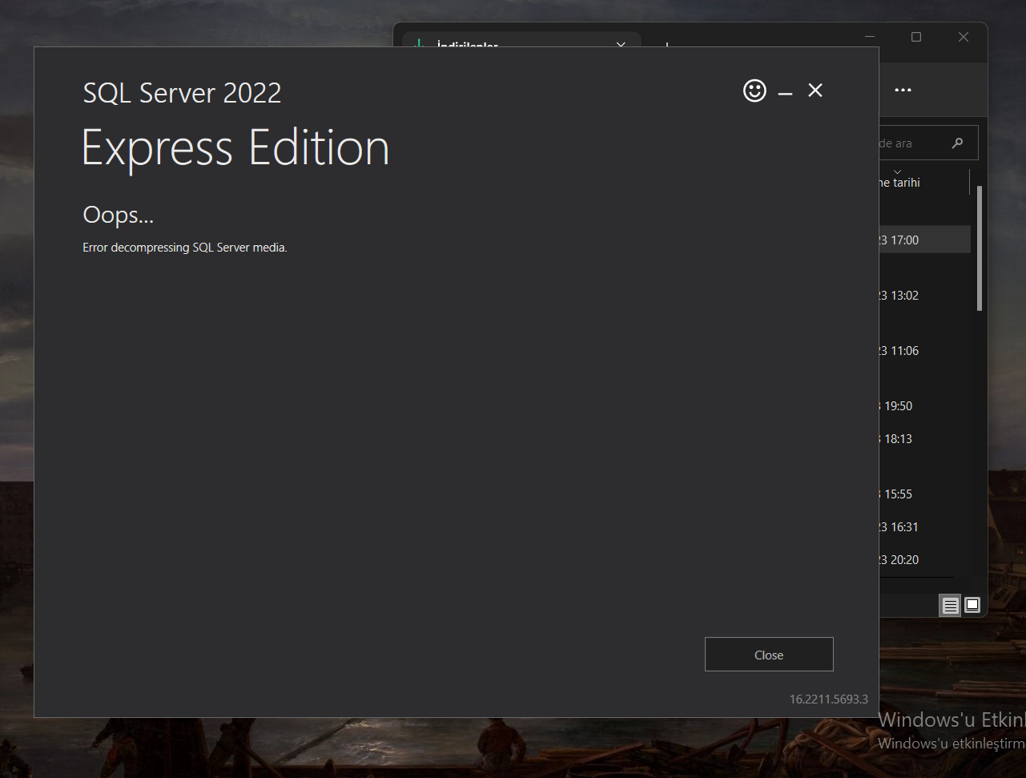The image size is (1026, 778).
Task: Select the file row dated 18:13
Action: (925, 438)
